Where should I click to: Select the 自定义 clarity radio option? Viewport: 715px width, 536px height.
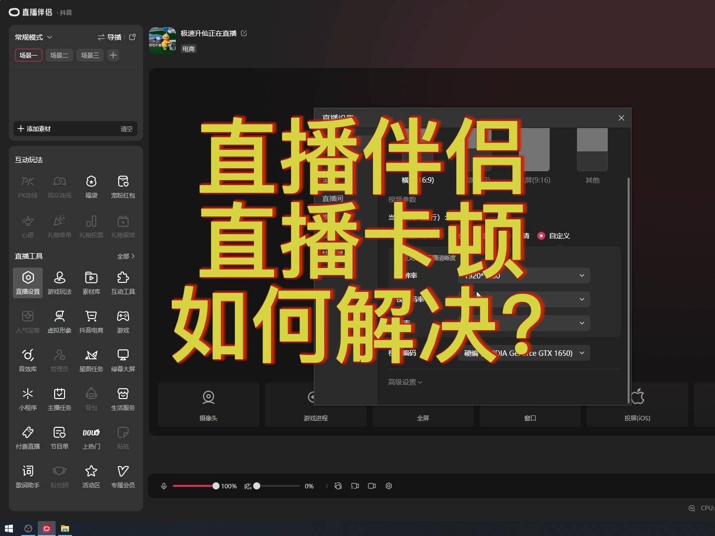(x=541, y=236)
